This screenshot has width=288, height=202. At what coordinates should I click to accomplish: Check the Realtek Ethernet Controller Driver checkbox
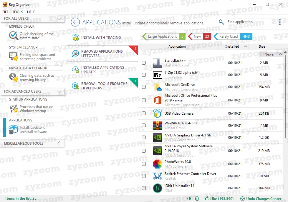point(144,176)
